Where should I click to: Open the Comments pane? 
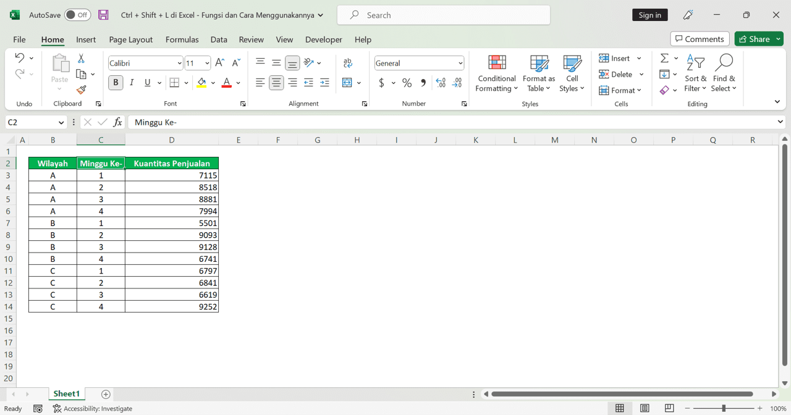(700, 39)
